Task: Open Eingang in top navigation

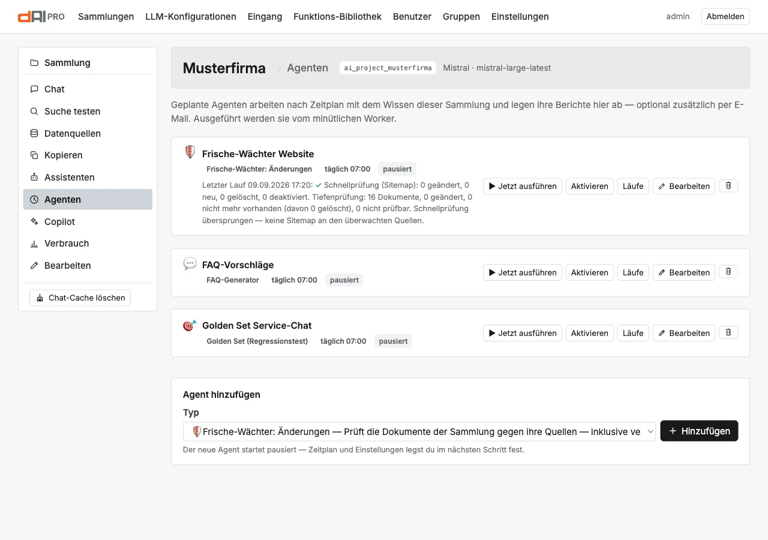Action: pyautogui.click(x=265, y=17)
